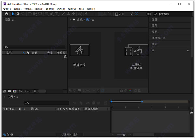Click the flowchart icon in project panel
Screen dimensions: 195x138
point(65,57)
